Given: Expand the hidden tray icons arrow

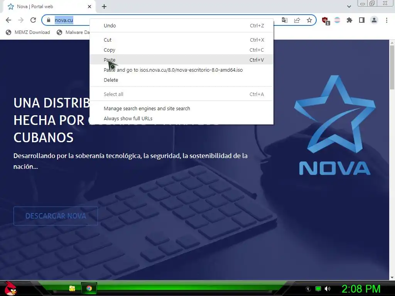Looking at the screenshot, I should click(x=308, y=289).
